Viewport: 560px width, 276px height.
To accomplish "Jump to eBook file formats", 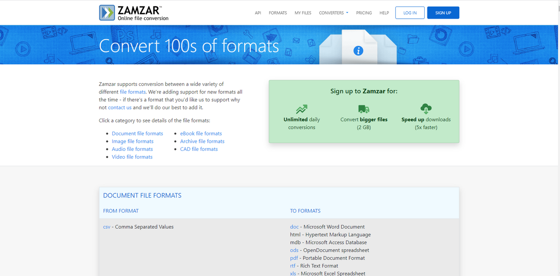I will coord(201,134).
